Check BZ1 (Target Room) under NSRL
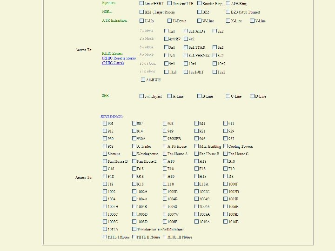 coord(141,12)
